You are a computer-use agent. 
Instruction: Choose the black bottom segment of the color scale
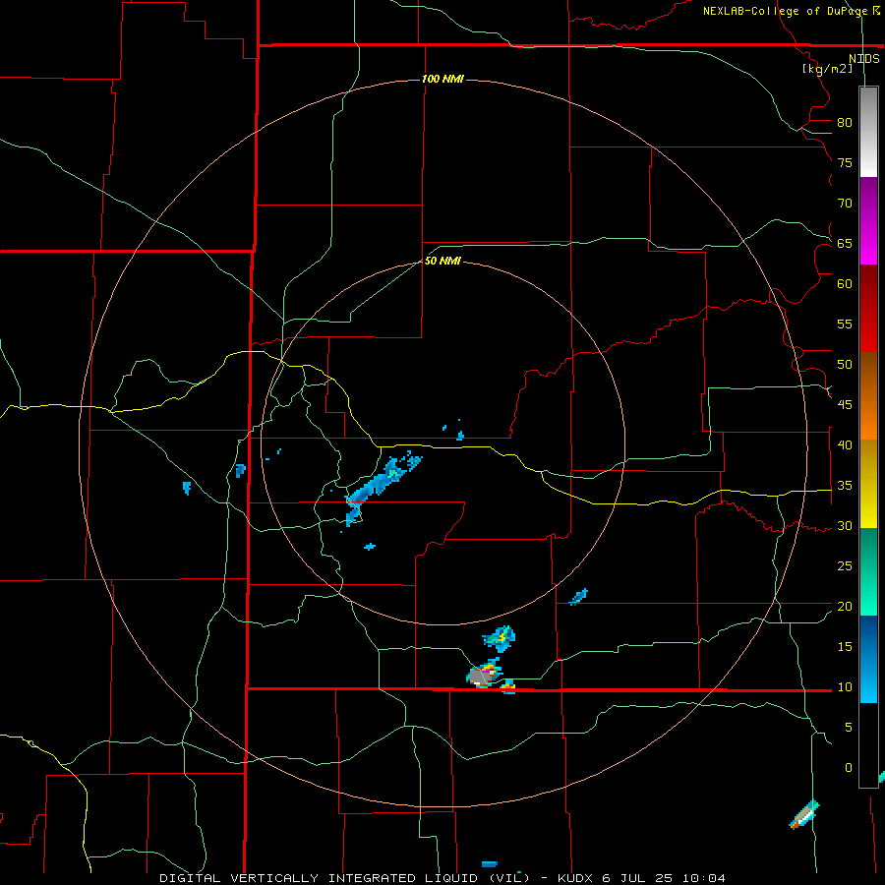(x=868, y=745)
